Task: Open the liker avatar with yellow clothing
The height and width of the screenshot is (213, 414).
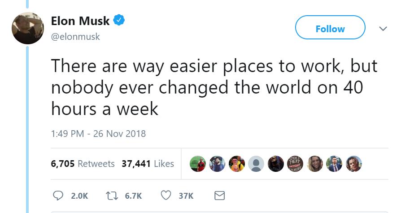Action: tap(237, 164)
